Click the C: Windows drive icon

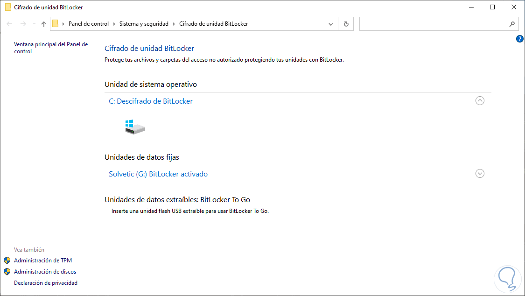135,127
